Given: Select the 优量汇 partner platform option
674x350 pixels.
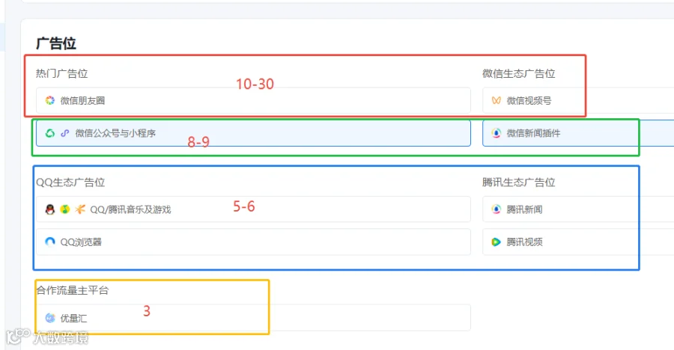Looking at the screenshot, I should point(253,318).
